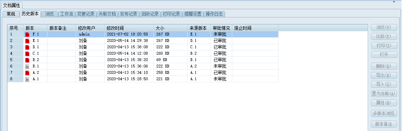Click the 版本备注 column header
This screenshot has width=402, height=131.
pos(61,28)
